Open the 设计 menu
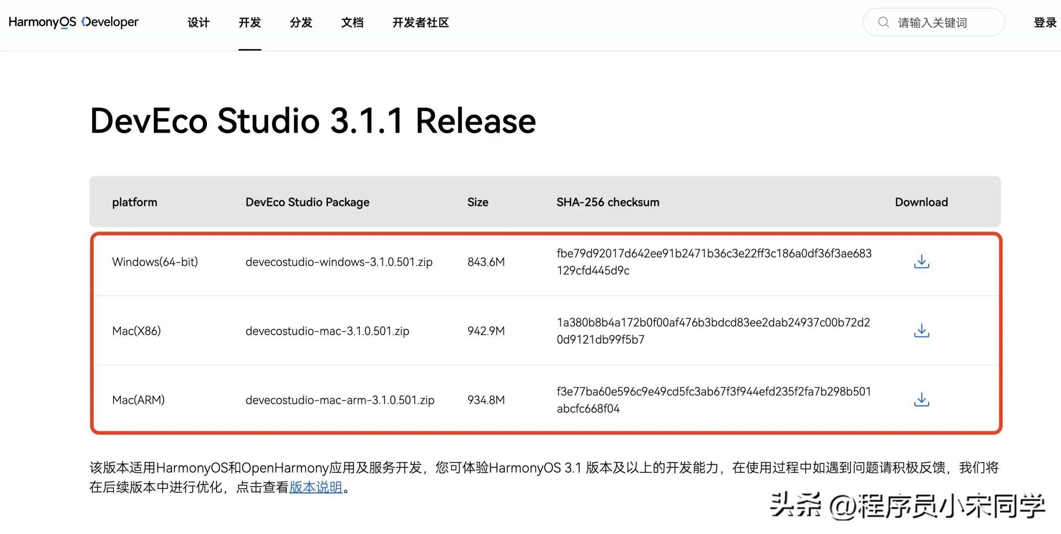Viewport: 1061px width, 534px height. click(x=199, y=22)
